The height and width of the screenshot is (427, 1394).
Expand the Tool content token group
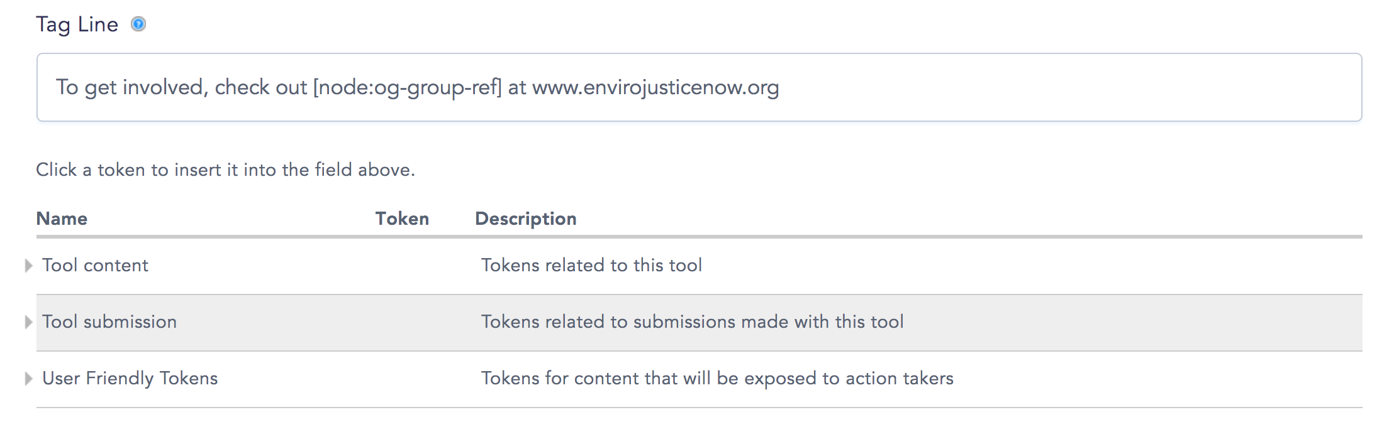[x=28, y=266]
